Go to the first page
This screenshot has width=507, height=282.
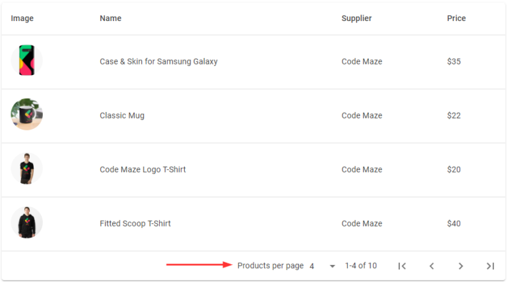(402, 266)
